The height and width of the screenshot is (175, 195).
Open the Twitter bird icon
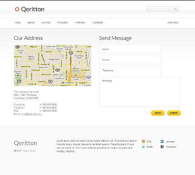[x=143, y=147]
